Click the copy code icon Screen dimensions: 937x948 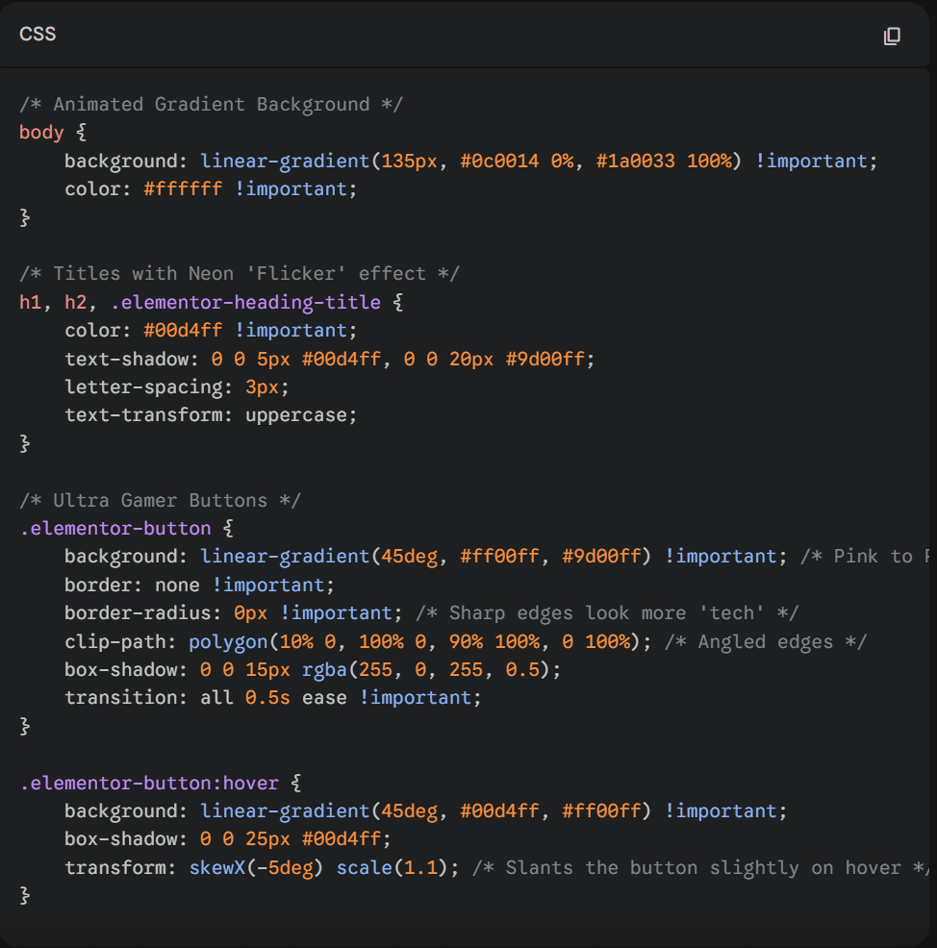coord(892,36)
